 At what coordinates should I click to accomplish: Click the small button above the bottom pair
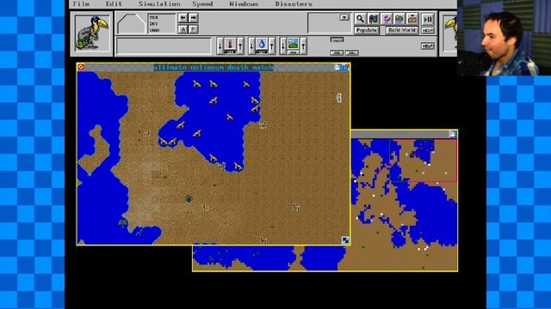pos(337,39)
